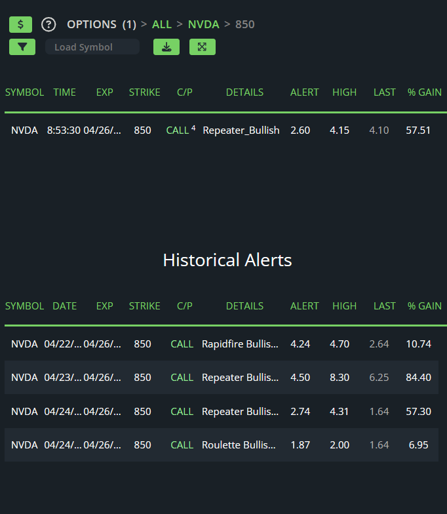Screen dimensions: 447x514
Task: Click the 850 breadcrumb item
Action: (x=245, y=25)
